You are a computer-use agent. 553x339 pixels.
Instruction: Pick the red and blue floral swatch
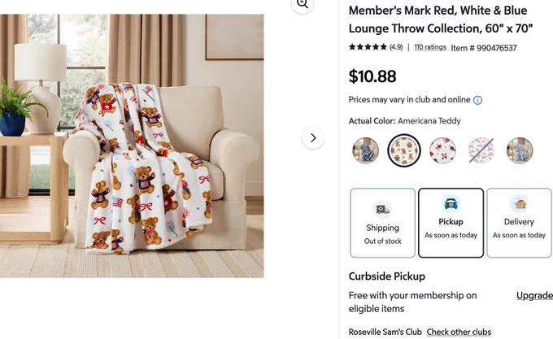(442, 150)
